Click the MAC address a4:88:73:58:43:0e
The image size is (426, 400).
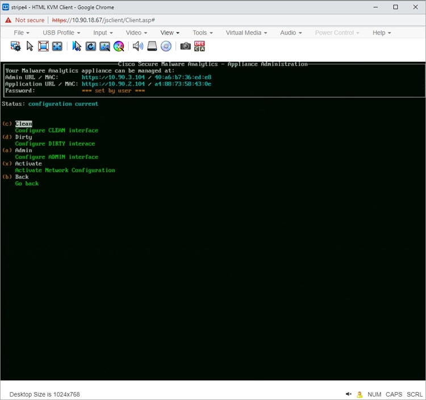coord(183,84)
